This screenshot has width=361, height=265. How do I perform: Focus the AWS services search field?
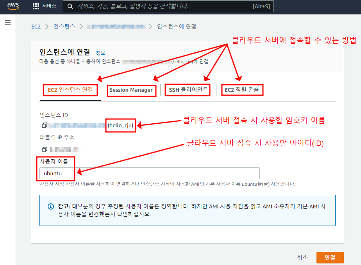point(168,6)
